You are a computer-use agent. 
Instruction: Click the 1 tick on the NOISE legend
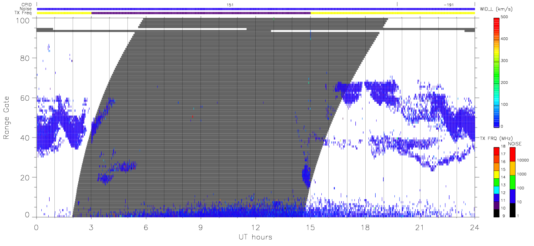(518, 216)
